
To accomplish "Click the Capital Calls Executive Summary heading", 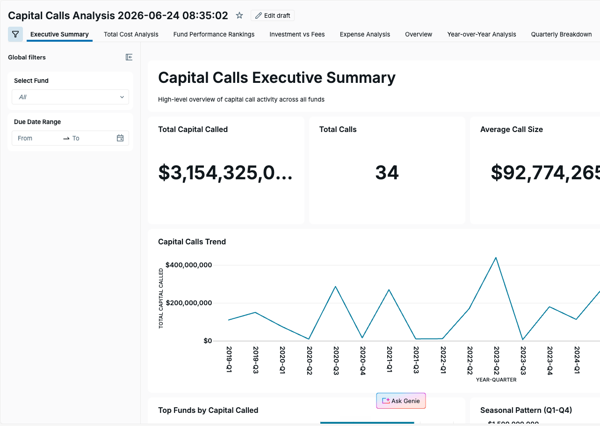I will (277, 77).
